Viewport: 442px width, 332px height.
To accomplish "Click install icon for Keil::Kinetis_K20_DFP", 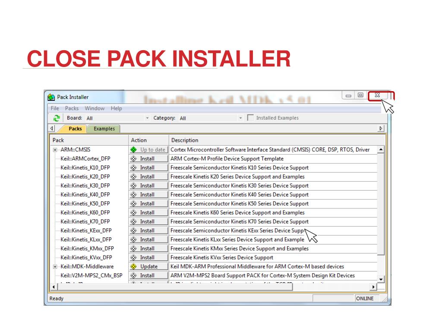I will (134, 177).
